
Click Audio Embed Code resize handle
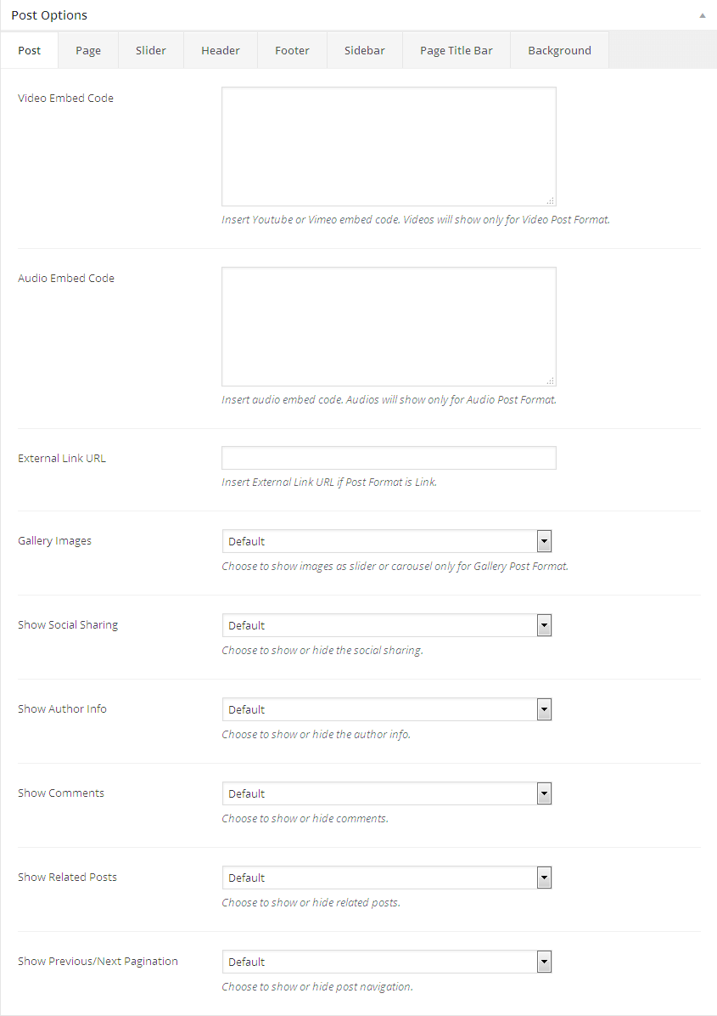point(551,381)
